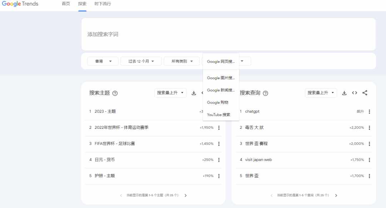Viewport: 386px width, 208px height.
Task: Open more options for 毒舌 大 状 row
Action: tap(369, 128)
